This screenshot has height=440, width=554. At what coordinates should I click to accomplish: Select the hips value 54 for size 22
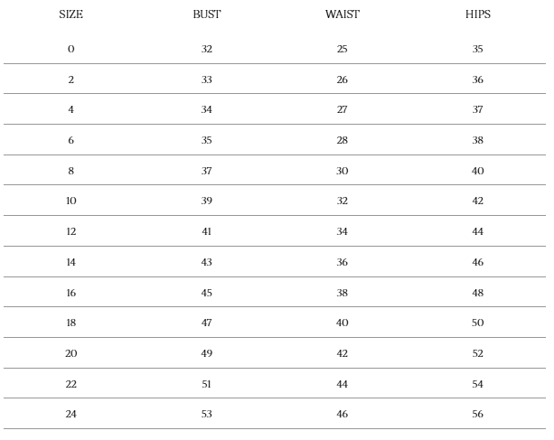point(477,385)
